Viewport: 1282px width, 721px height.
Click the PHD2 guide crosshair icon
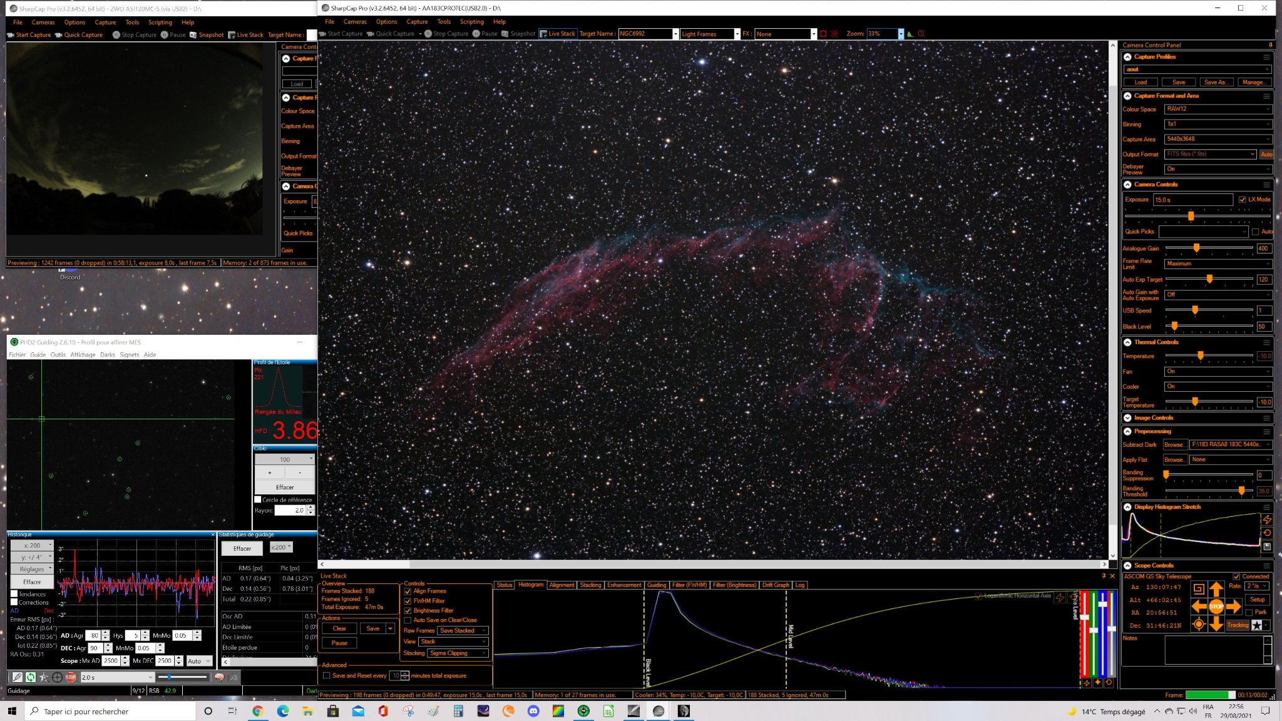pyautogui.click(x=57, y=677)
